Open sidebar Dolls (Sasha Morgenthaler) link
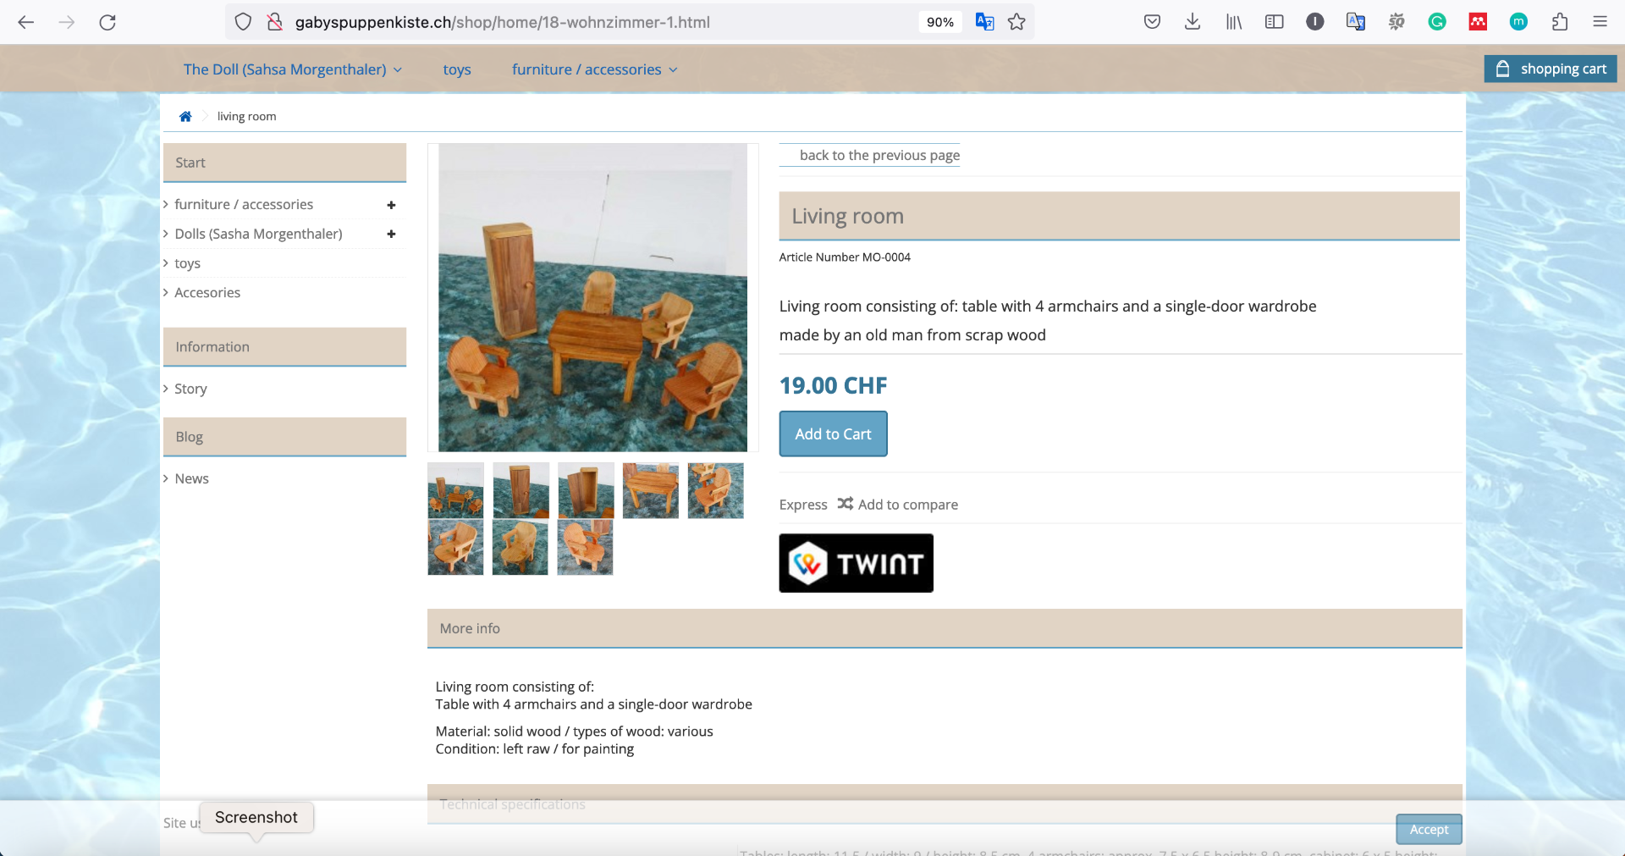Viewport: 1625px width, 856px height. pyautogui.click(x=258, y=234)
